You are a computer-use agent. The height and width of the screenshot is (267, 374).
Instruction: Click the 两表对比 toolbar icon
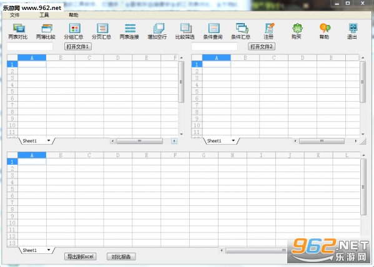click(x=18, y=31)
